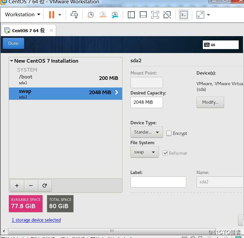This screenshot has width=244, height=238.
Task: Send Ctrl+Alt+Del to the VM
Action: click(74, 15)
